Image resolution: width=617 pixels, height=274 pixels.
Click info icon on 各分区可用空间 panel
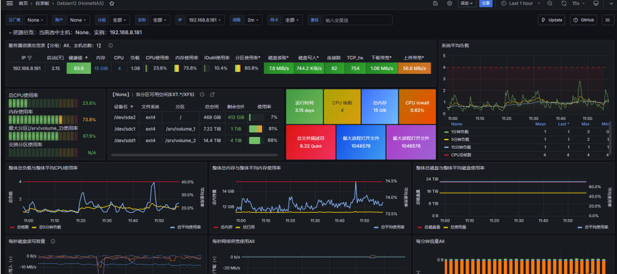click(202, 95)
